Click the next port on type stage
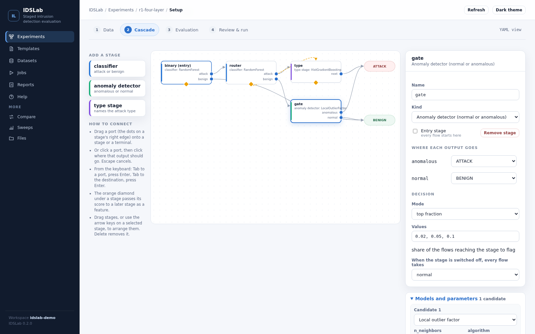 pos(341,74)
